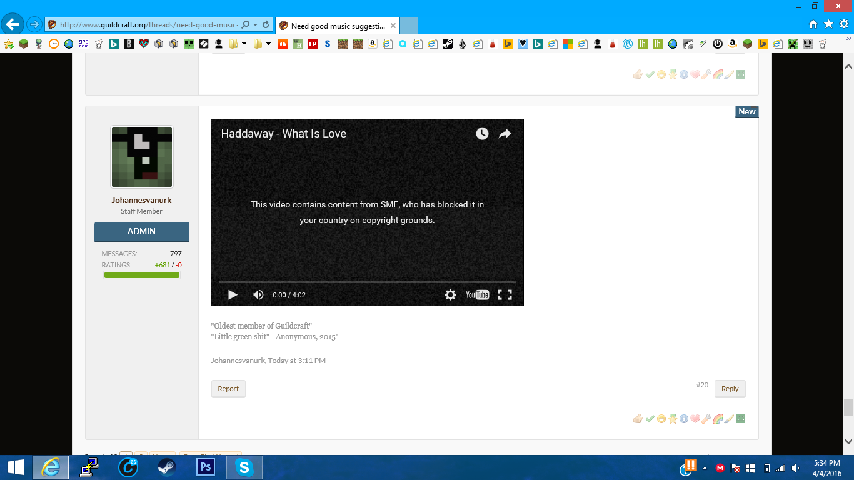Image resolution: width=854 pixels, height=480 pixels.
Task: Toggle the video full screen mode
Action: [505, 295]
